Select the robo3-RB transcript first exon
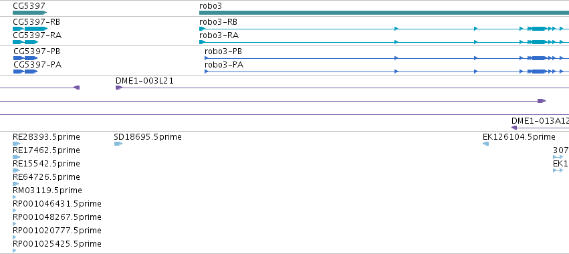The width and height of the screenshot is (569, 254). (202, 29)
